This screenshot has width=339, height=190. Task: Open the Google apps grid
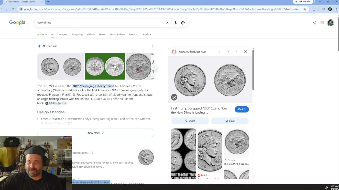pos(322,23)
